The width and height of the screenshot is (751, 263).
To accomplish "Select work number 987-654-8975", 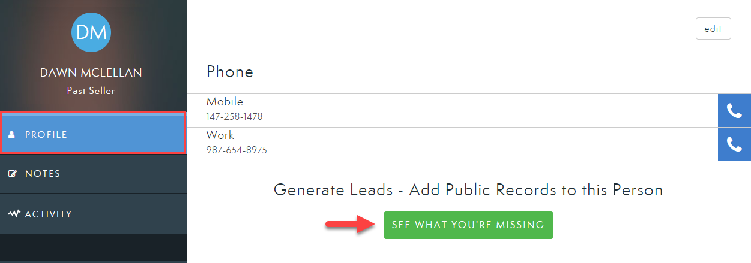I will pos(237,150).
